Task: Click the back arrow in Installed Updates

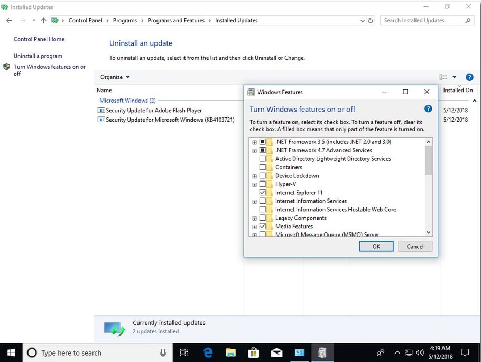Action: coord(9,20)
